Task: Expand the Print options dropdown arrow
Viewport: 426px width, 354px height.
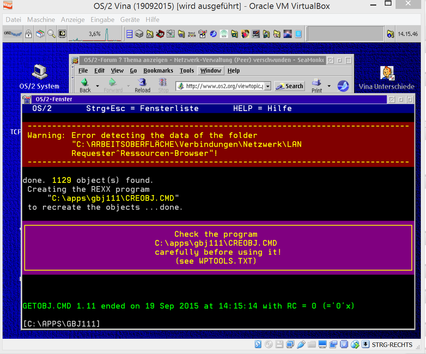Action: 329,86
